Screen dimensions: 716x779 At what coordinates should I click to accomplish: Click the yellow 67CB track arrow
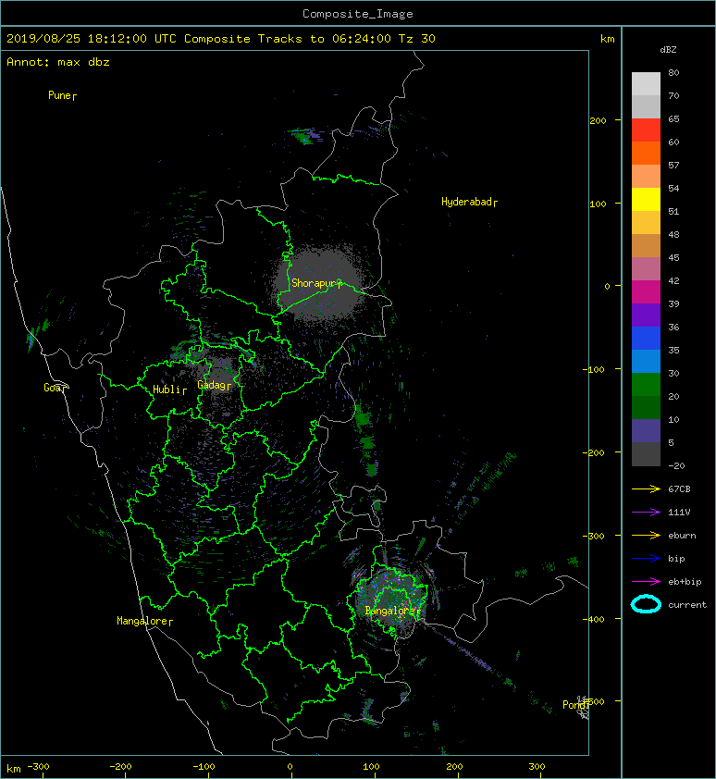click(646, 489)
